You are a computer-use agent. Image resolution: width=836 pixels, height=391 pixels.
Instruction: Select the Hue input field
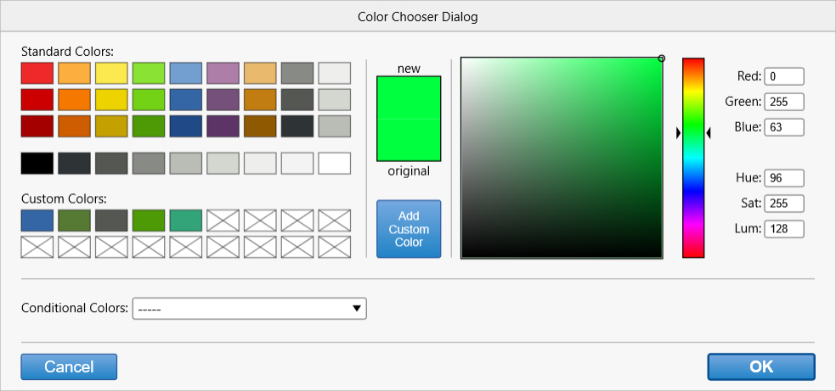pos(783,178)
